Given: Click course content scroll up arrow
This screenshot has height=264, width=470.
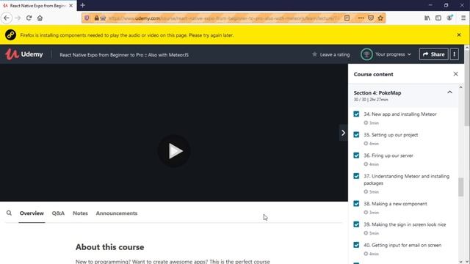Looking at the screenshot, I should click(x=460, y=87).
